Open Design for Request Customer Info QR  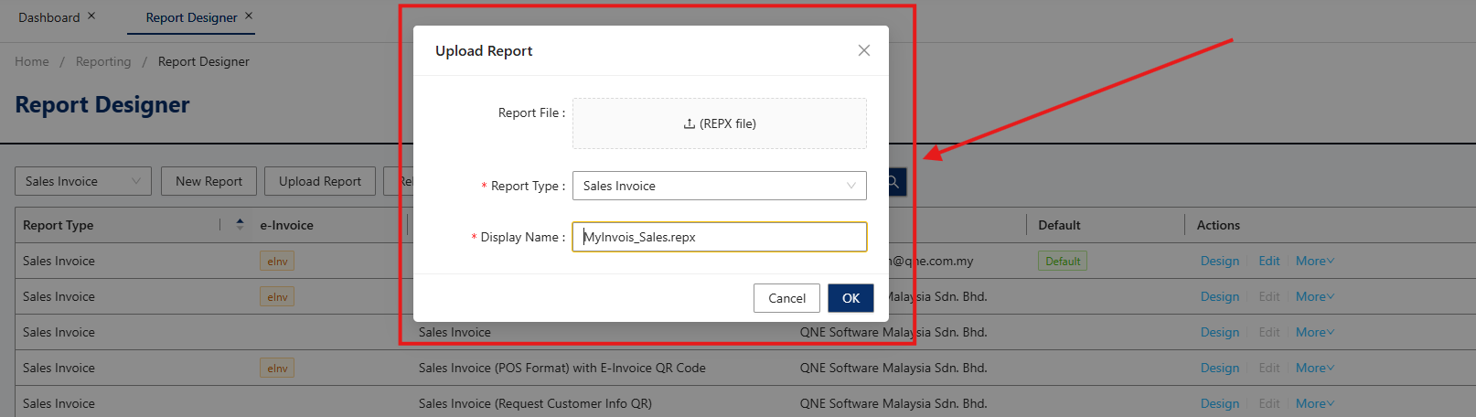click(1220, 403)
